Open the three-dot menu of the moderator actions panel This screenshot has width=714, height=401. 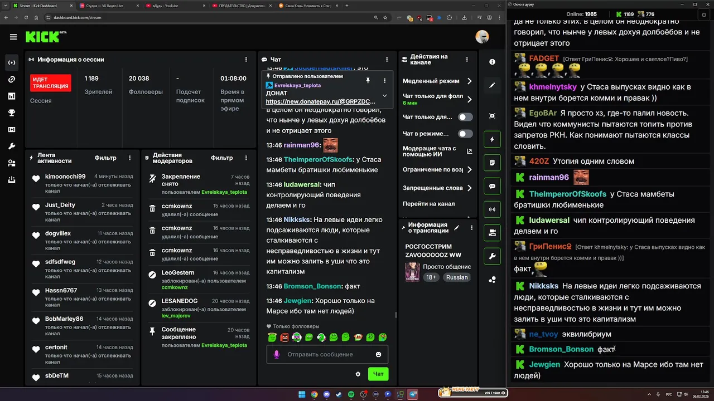(x=246, y=158)
